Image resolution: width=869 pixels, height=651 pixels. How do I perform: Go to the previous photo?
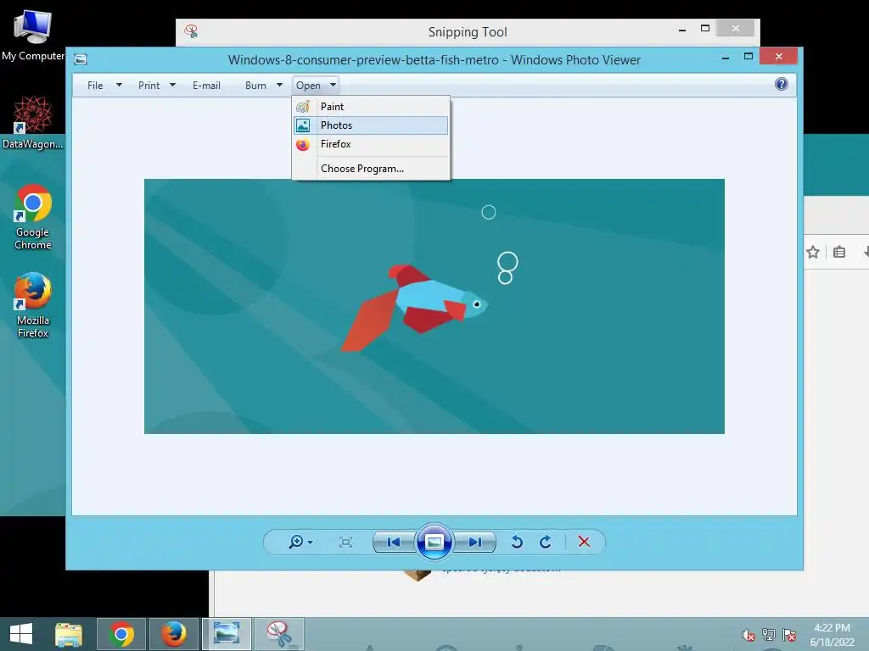[x=394, y=542]
